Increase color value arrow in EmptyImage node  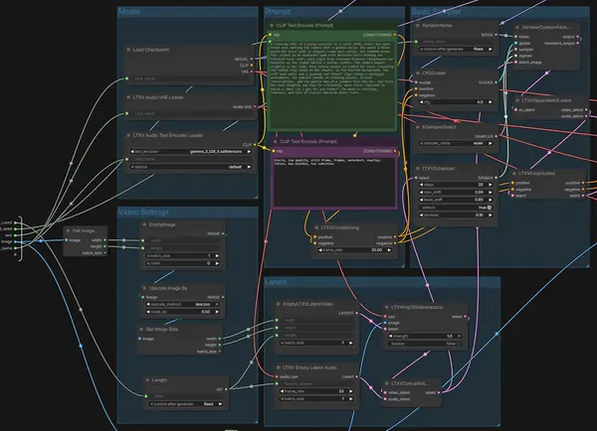click(x=217, y=263)
